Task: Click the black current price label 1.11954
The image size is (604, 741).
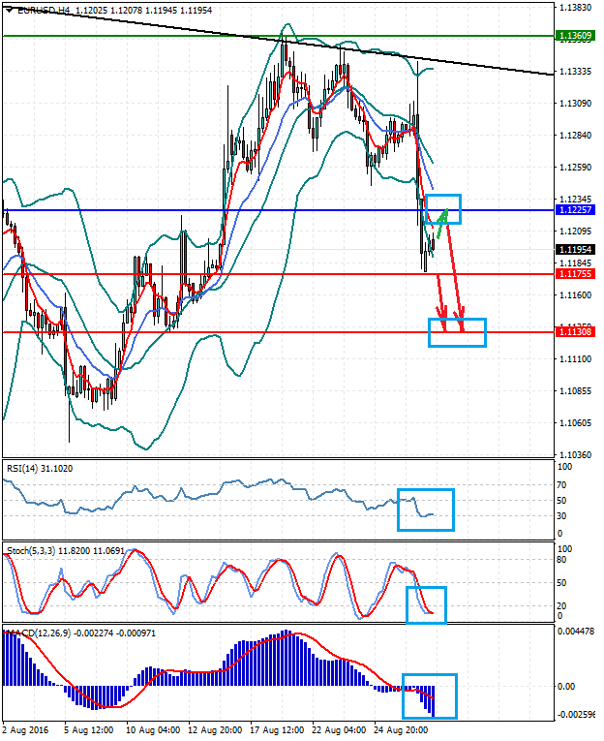Action: tap(576, 250)
